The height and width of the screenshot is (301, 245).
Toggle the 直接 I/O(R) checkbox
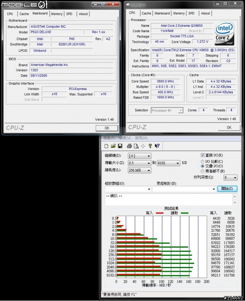[203, 155]
